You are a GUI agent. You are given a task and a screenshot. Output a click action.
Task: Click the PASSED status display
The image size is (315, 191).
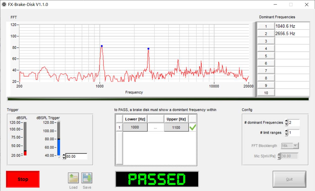(x=157, y=179)
